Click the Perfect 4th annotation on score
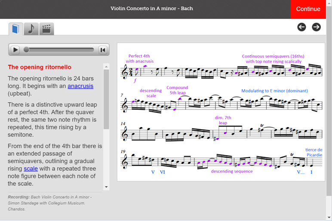Screen dimensions: 332x221 click(x=139, y=58)
